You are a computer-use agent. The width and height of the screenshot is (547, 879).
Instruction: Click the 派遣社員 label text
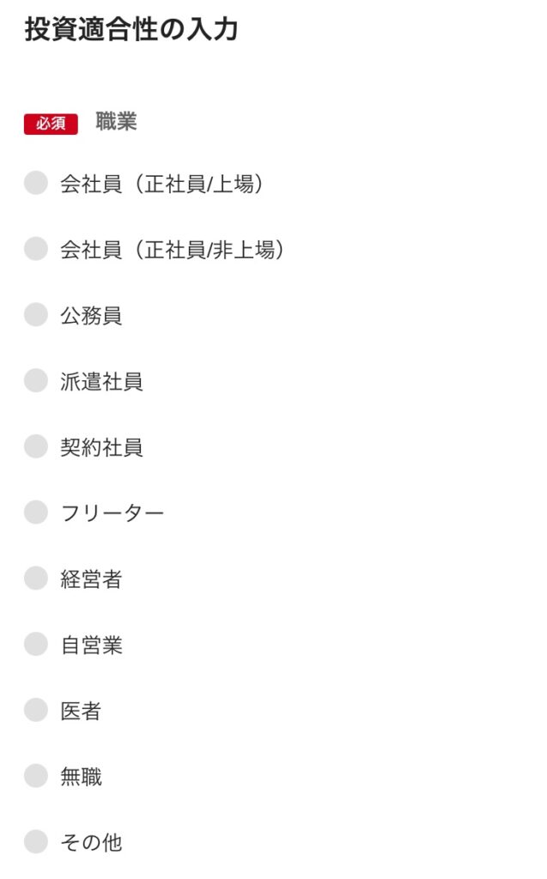coord(101,381)
